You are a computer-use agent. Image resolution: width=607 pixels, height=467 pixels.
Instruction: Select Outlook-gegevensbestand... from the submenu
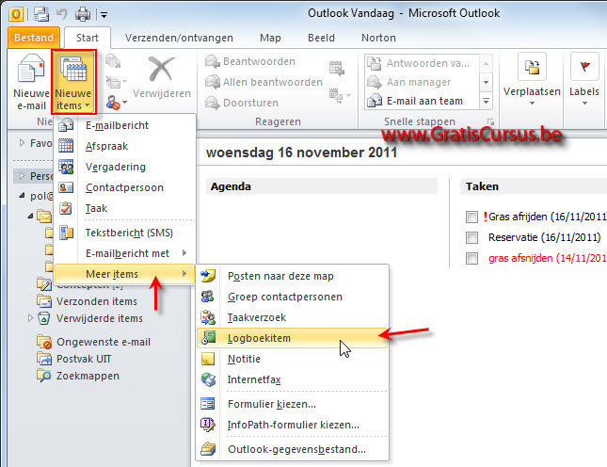pyautogui.click(x=293, y=449)
